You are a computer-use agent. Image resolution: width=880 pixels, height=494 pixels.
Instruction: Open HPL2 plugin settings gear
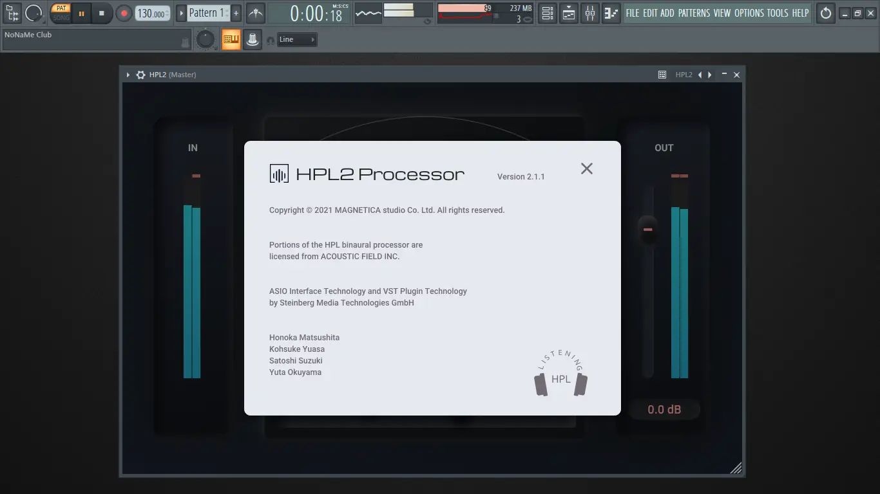coord(140,75)
